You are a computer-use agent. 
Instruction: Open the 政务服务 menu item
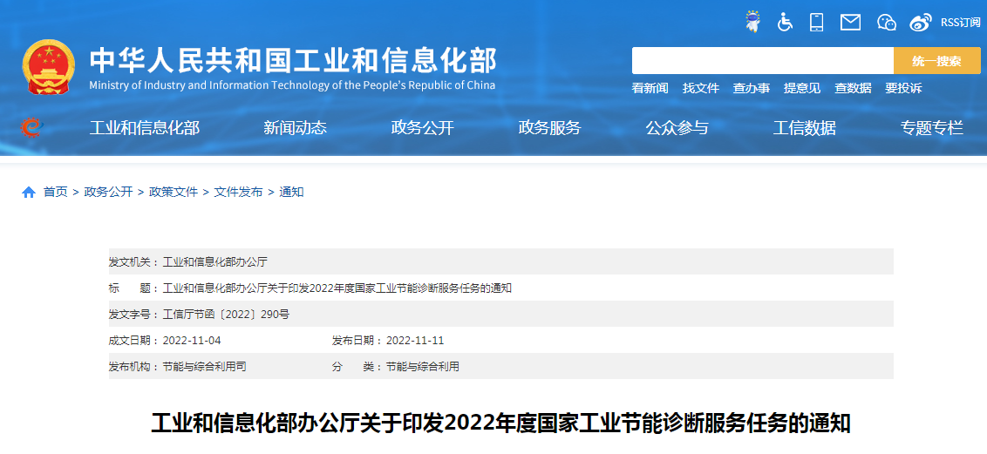point(549,128)
